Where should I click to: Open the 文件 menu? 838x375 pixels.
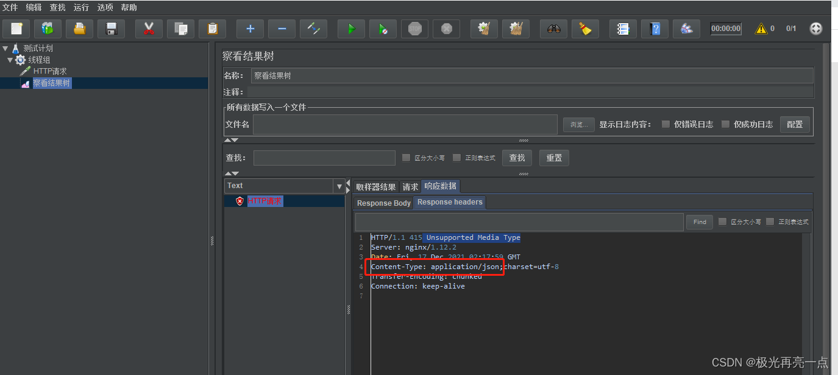tap(10, 7)
